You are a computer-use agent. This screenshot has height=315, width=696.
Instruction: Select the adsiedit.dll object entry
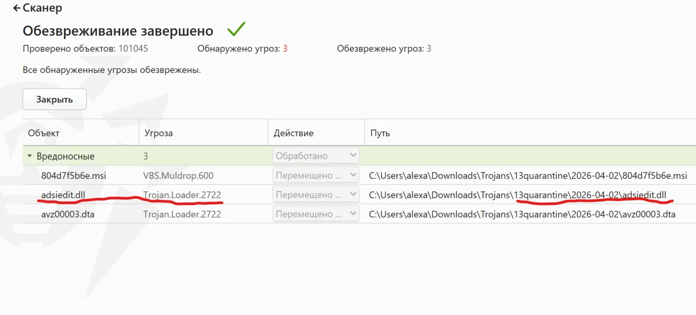[x=63, y=194]
